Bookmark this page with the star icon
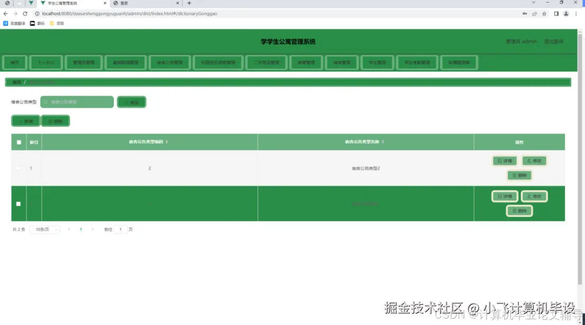 coord(544,14)
